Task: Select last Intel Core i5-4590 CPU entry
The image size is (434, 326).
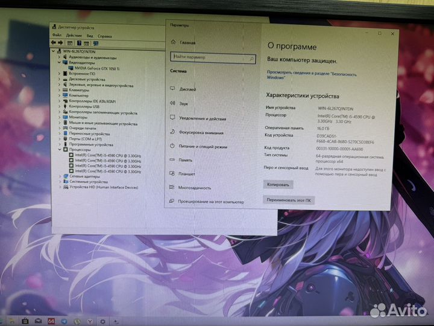Action: coord(105,171)
